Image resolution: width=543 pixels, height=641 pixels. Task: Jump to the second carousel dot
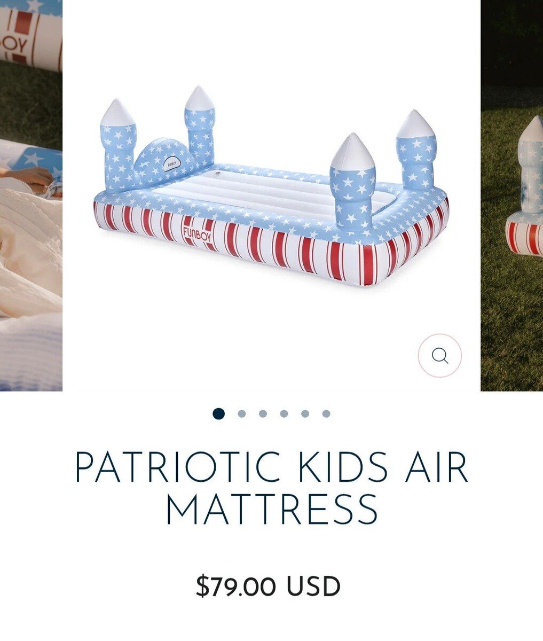[241, 413]
